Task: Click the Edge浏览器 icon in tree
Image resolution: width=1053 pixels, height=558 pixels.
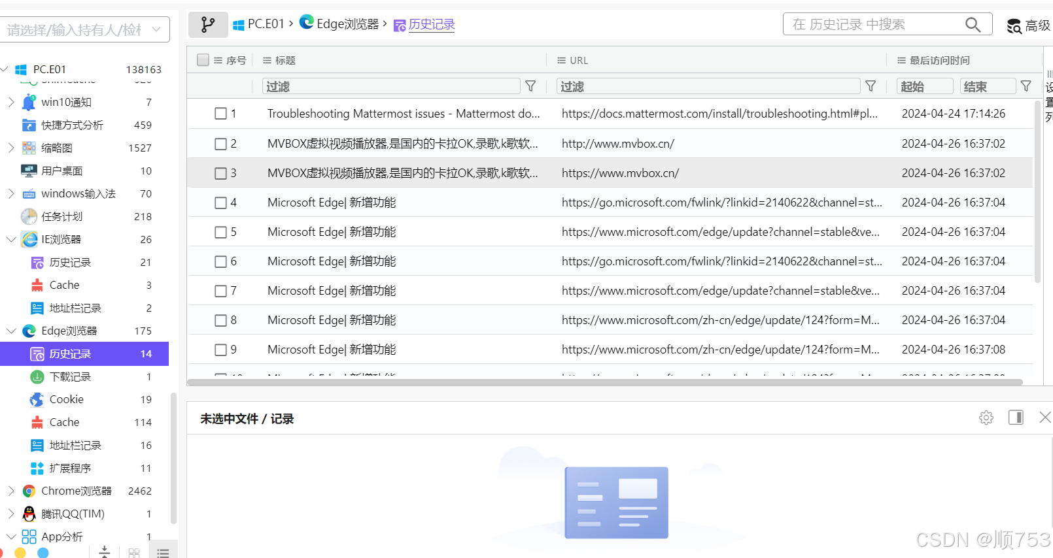Action: [x=29, y=331]
